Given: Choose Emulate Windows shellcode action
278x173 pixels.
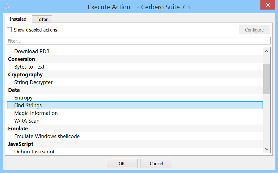Looking at the screenshot, I should click(47, 136).
